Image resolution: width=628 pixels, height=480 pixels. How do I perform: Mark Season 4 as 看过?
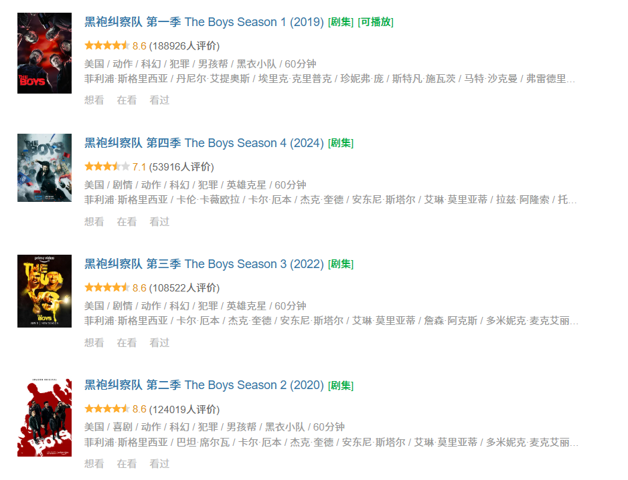[159, 221]
